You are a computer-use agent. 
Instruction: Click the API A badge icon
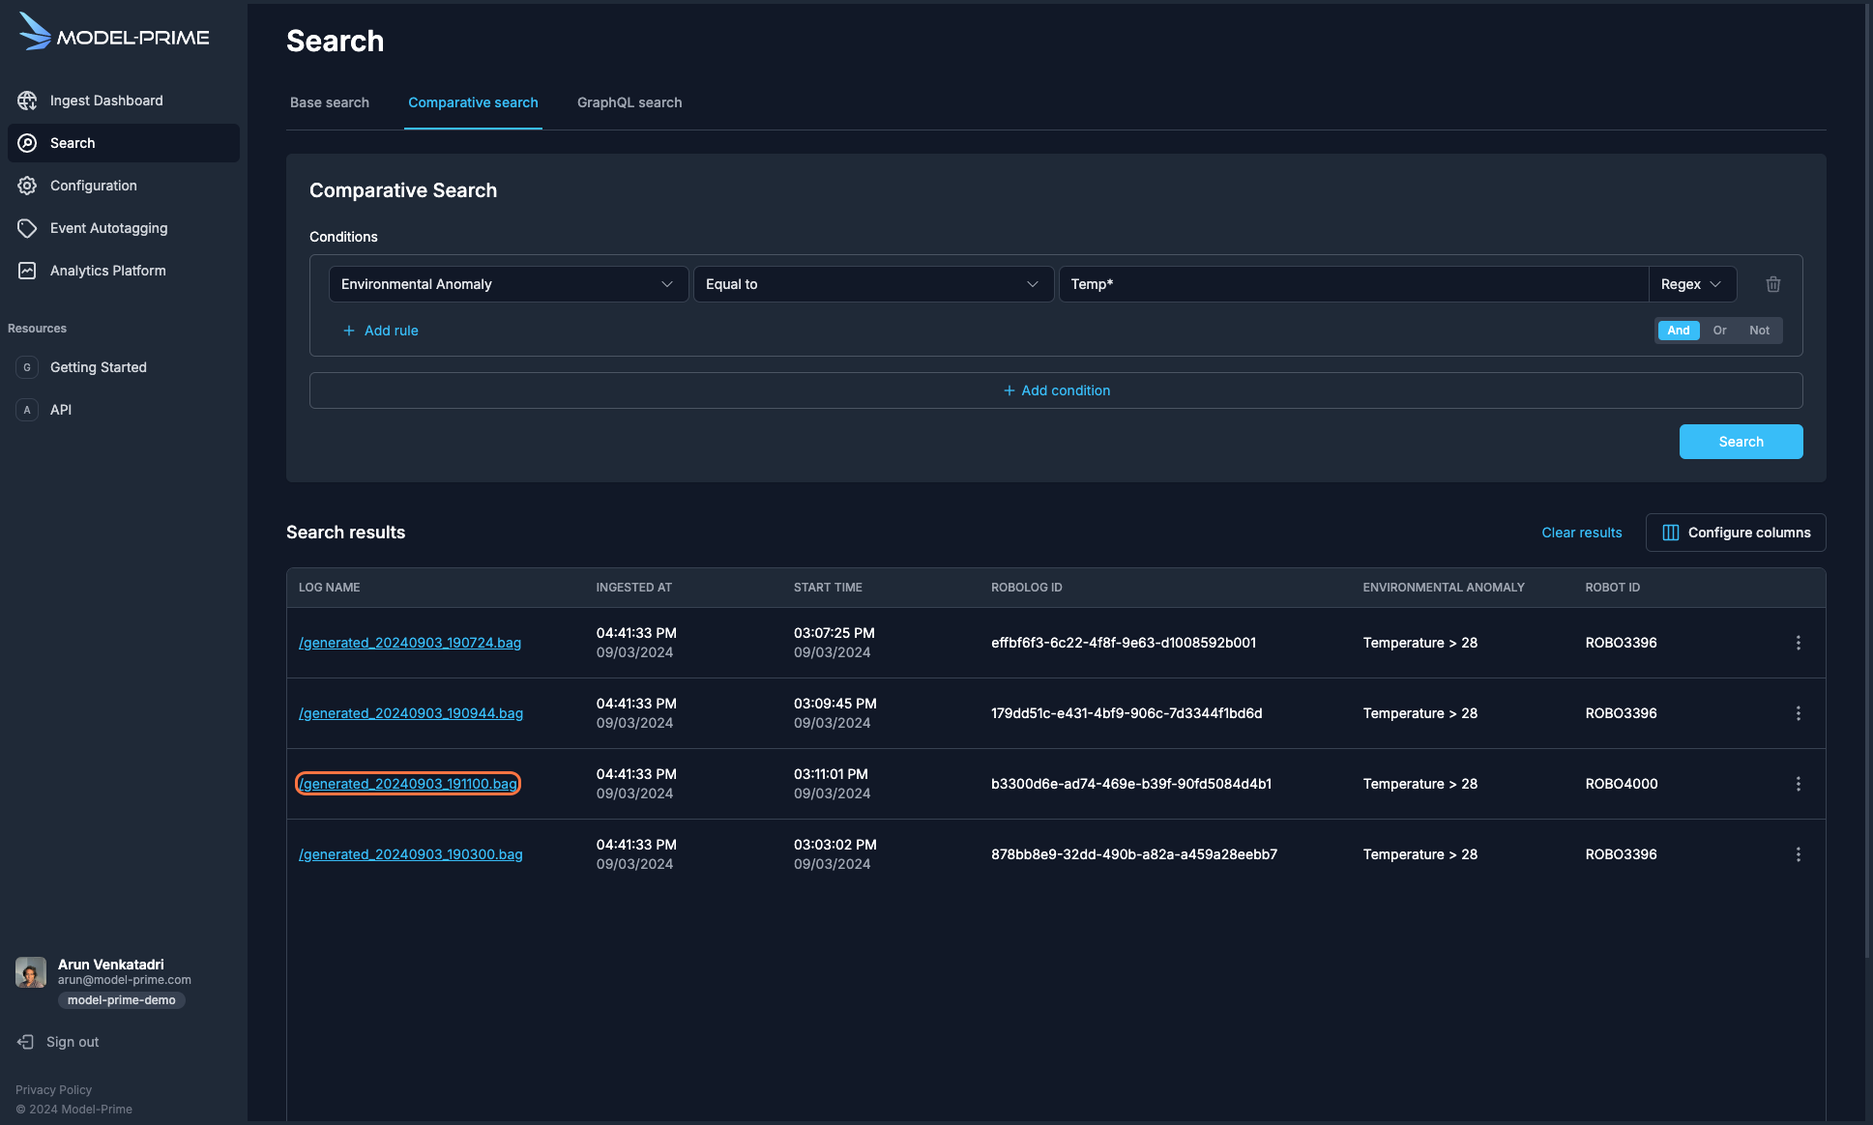pyautogui.click(x=27, y=410)
